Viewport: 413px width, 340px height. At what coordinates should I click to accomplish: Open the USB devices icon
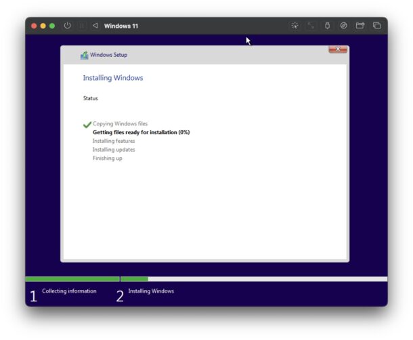[327, 26]
